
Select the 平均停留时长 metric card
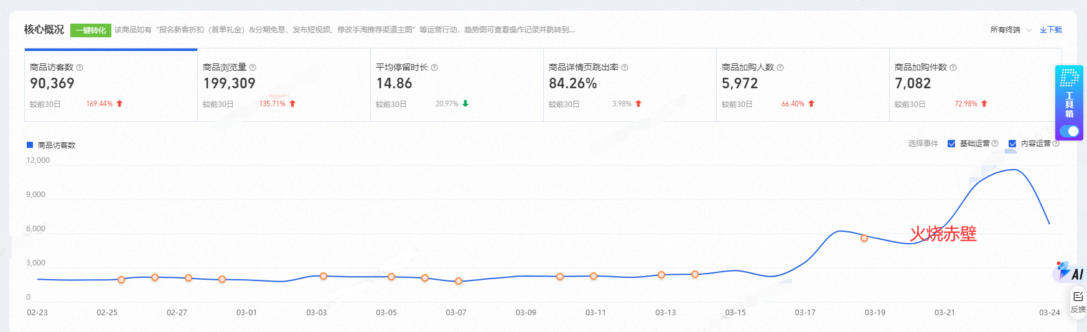[x=457, y=85]
